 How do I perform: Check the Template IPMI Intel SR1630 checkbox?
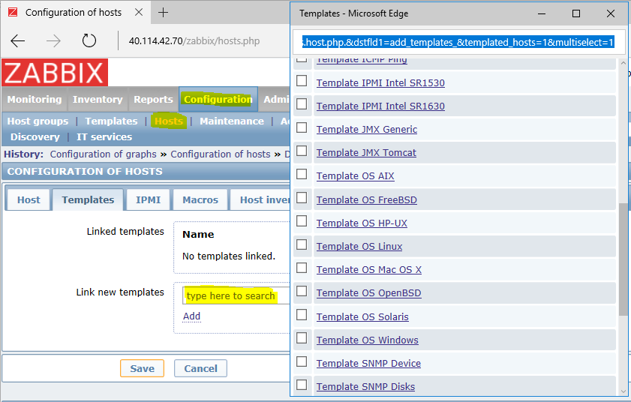[x=302, y=104]
